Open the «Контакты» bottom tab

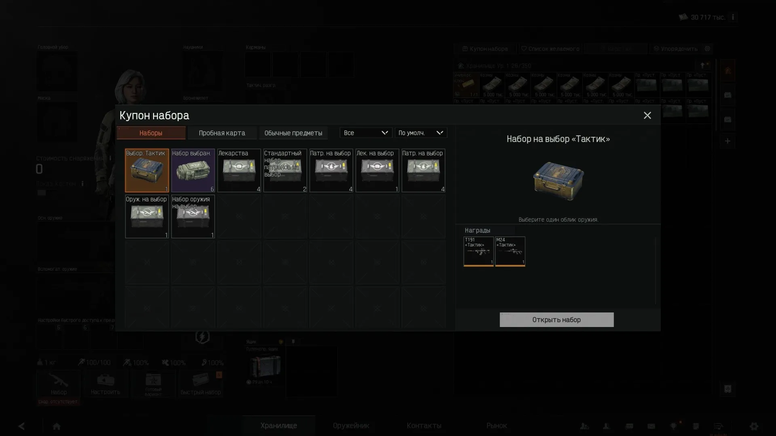pyautogui.click(x=424, y=426)
